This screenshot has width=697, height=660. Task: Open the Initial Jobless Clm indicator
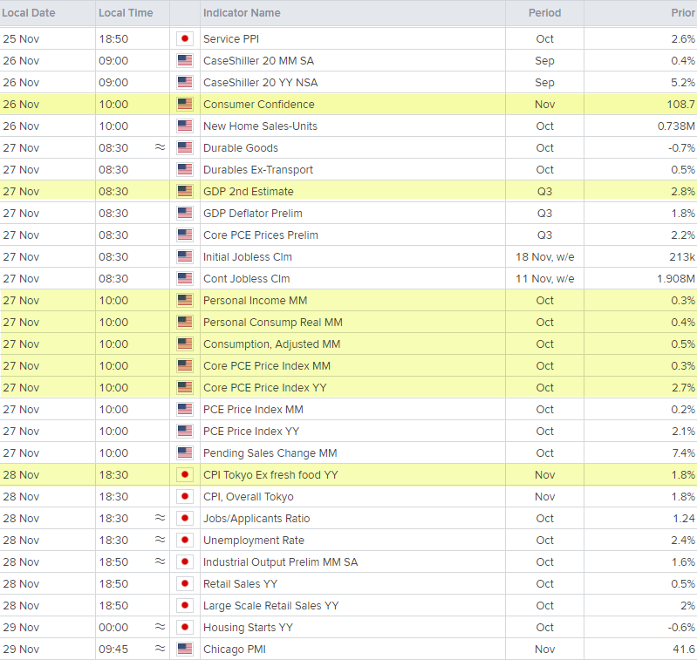pyautogui.click(x=247, y=257)
